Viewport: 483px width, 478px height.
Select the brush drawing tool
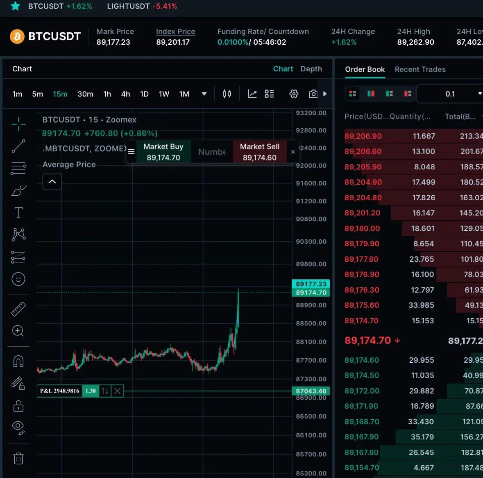pyautogui.click(x=18, y=191)
